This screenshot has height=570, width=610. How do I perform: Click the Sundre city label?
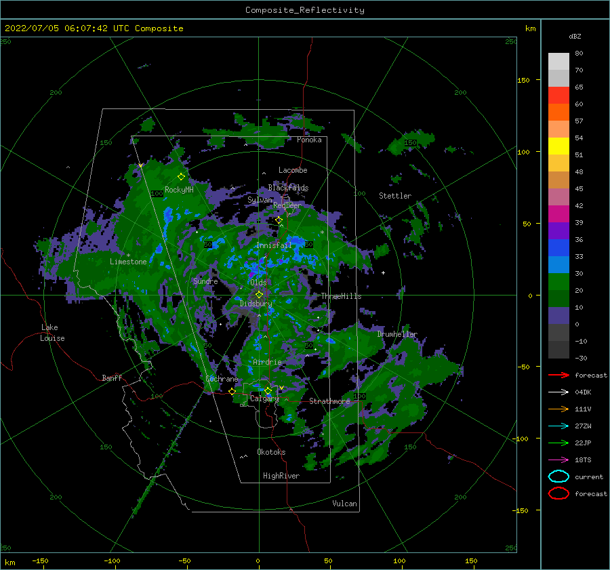click(x=205, y=281)
